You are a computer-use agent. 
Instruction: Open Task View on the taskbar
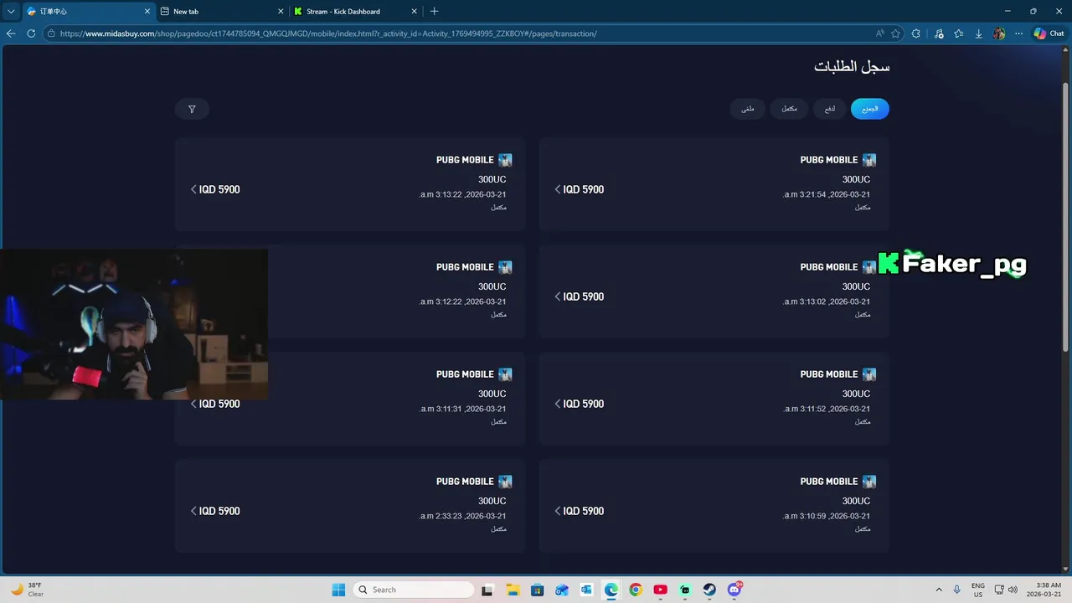(x=487, y=590)
